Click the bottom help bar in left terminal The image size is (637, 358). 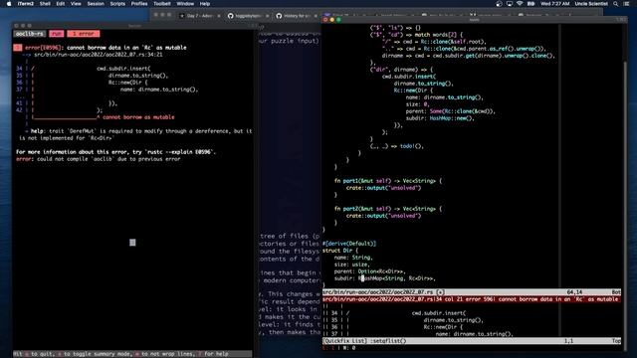pos(132,354)
